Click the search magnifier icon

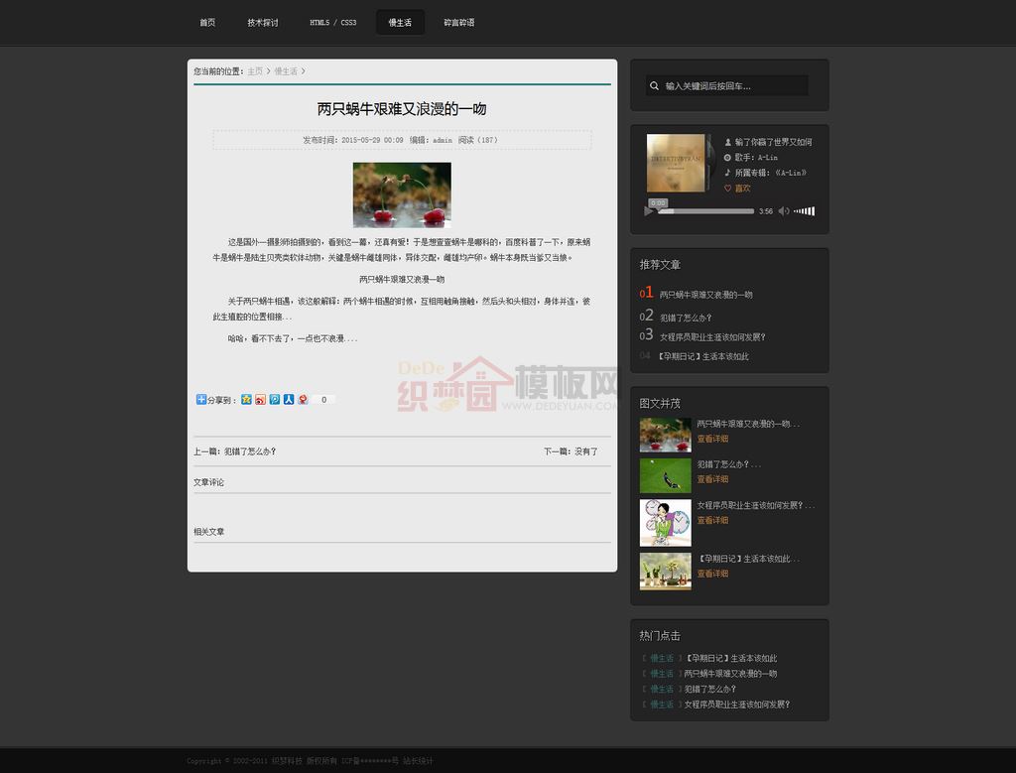[655, 86]
